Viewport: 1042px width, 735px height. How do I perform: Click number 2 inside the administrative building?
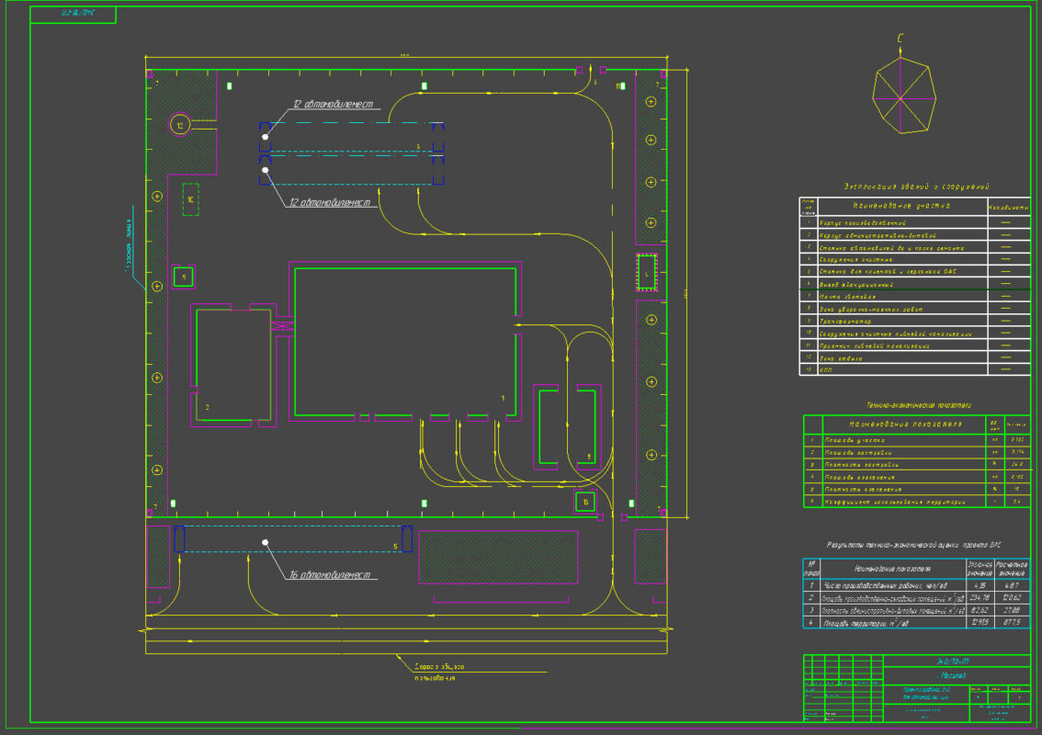pos(208,407)
